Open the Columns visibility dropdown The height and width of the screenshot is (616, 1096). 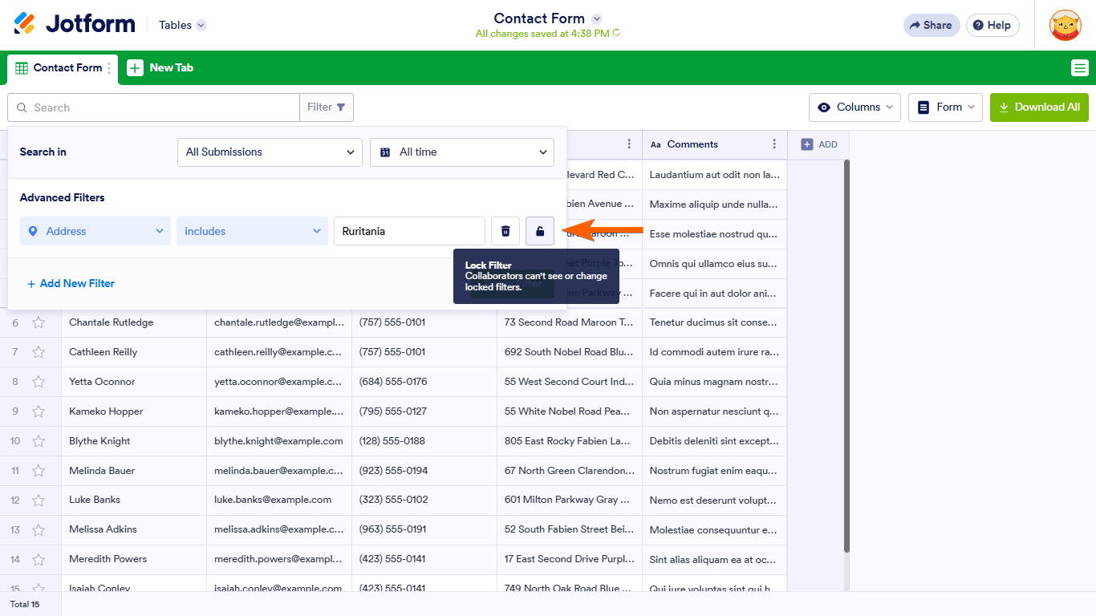pyautogui.click(x=854, y=107)
